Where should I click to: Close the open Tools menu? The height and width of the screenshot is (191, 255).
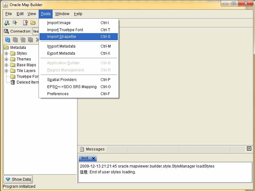[46, 14]
